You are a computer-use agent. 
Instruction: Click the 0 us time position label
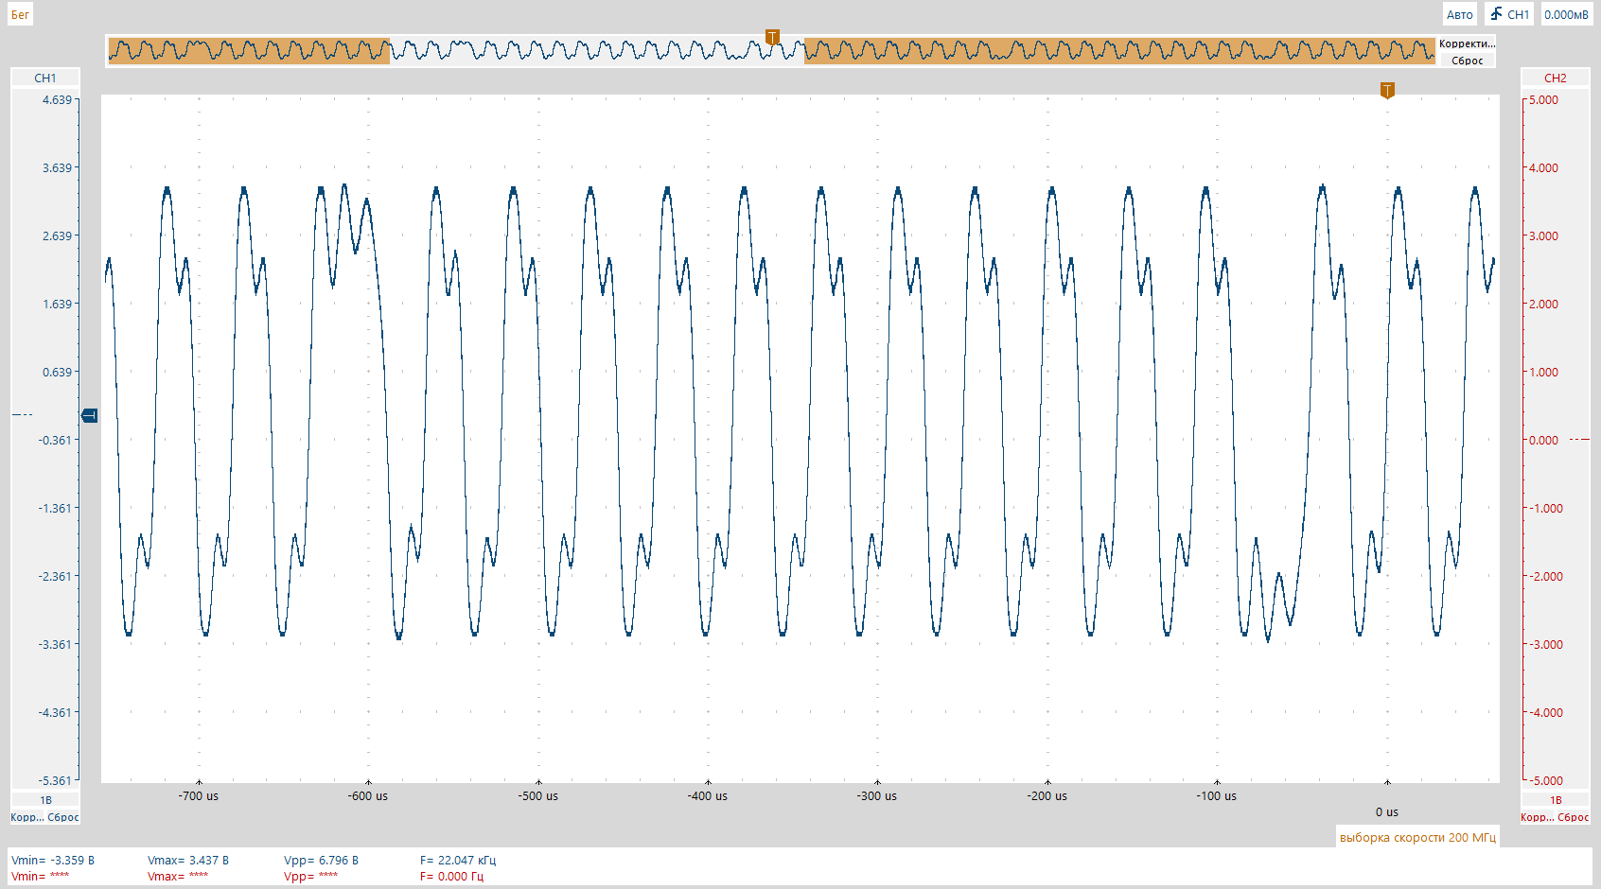tap(1387, 812)
